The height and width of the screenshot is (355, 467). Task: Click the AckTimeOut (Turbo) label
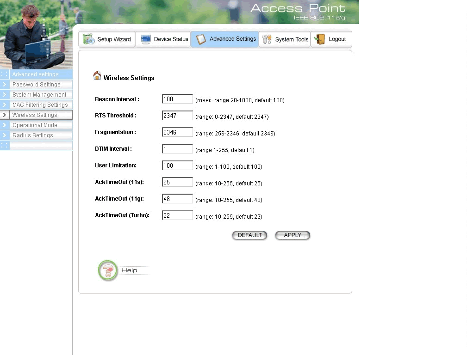122,215
